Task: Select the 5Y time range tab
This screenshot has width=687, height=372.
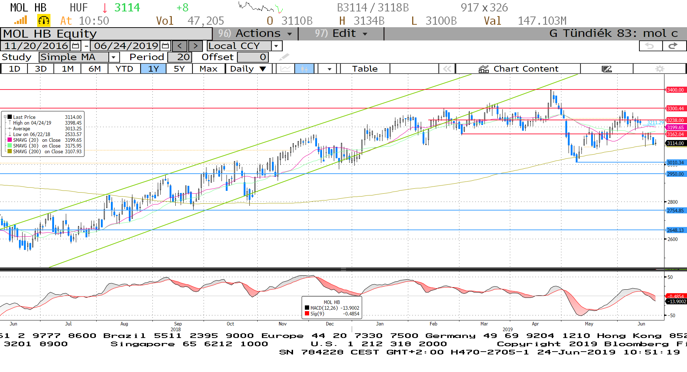Action: 179,69
